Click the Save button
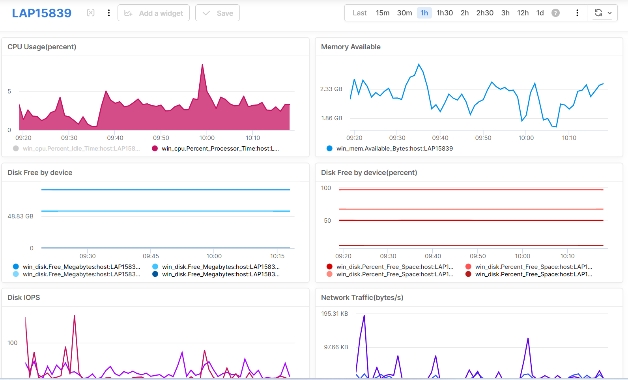 [x=217, y=13]
